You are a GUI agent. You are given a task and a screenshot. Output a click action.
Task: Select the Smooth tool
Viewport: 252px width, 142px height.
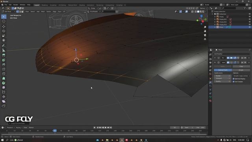point(4,88)
